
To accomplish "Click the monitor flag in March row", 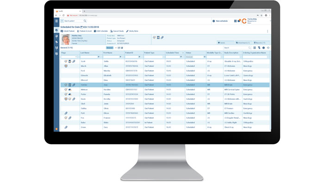I will pos(66,66).
